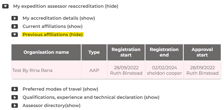224x110 pixels.
Task: Click the Registration start column header
Action: pyautogui.click(x=126, y=52)
